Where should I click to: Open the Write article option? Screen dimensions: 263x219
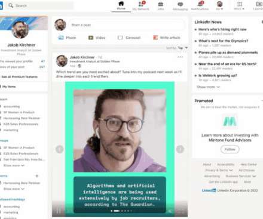(167, 38)
